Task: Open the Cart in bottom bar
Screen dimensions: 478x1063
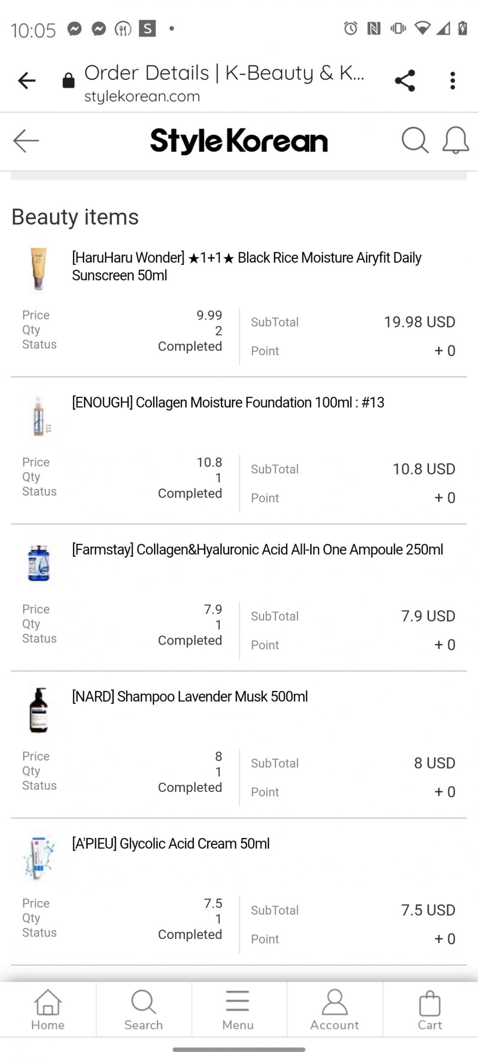Action: 429,1010
